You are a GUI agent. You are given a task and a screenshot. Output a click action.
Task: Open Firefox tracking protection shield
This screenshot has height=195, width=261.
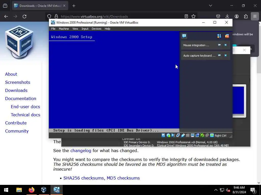point(49,17)
